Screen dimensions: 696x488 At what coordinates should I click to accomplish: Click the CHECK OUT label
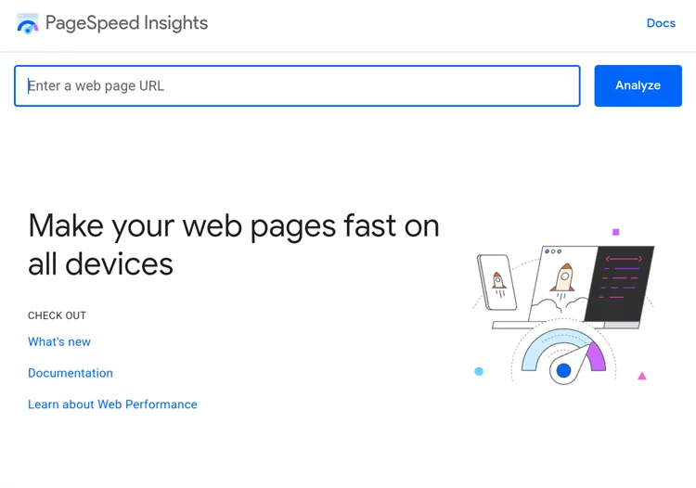pos(57,315)
